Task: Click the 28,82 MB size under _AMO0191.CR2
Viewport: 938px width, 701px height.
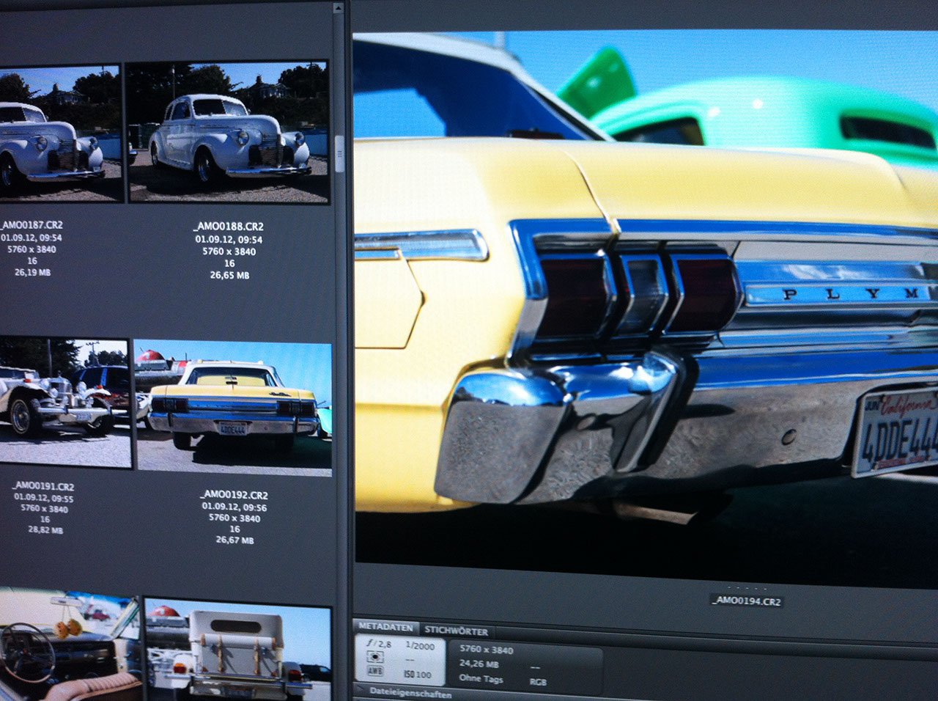Action: 45,530
